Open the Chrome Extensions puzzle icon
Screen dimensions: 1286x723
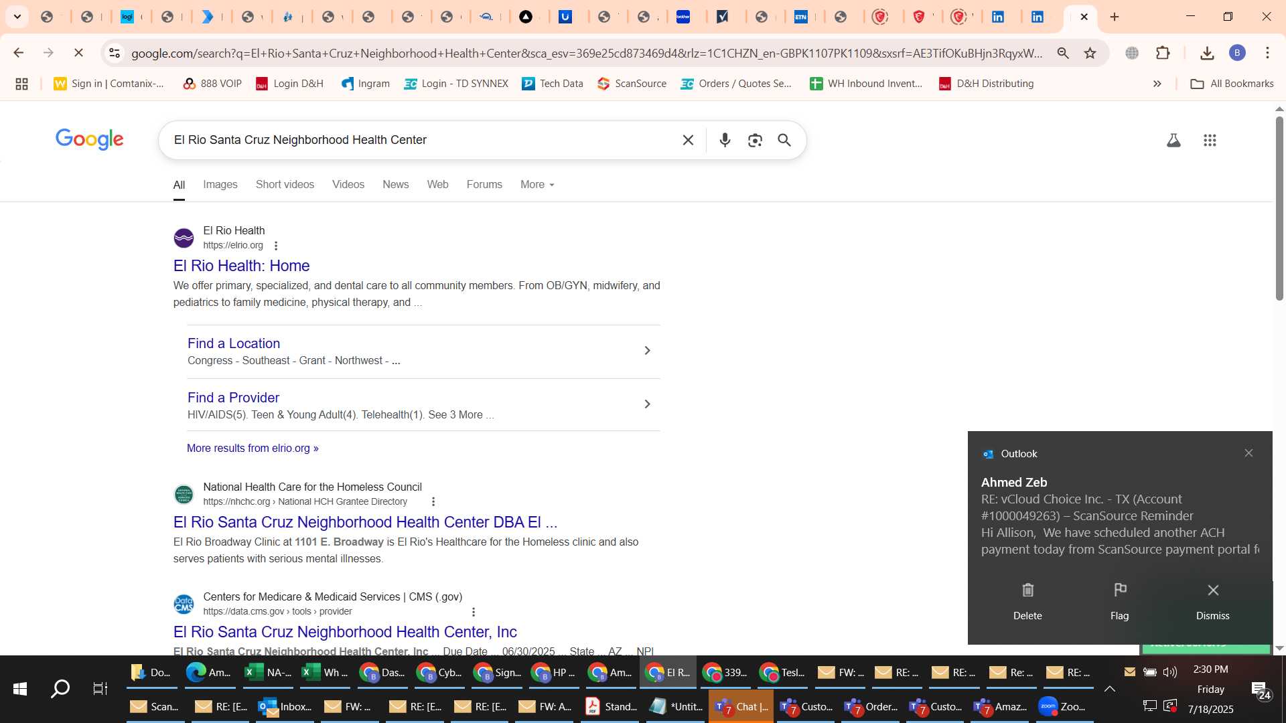point(1163,53)
